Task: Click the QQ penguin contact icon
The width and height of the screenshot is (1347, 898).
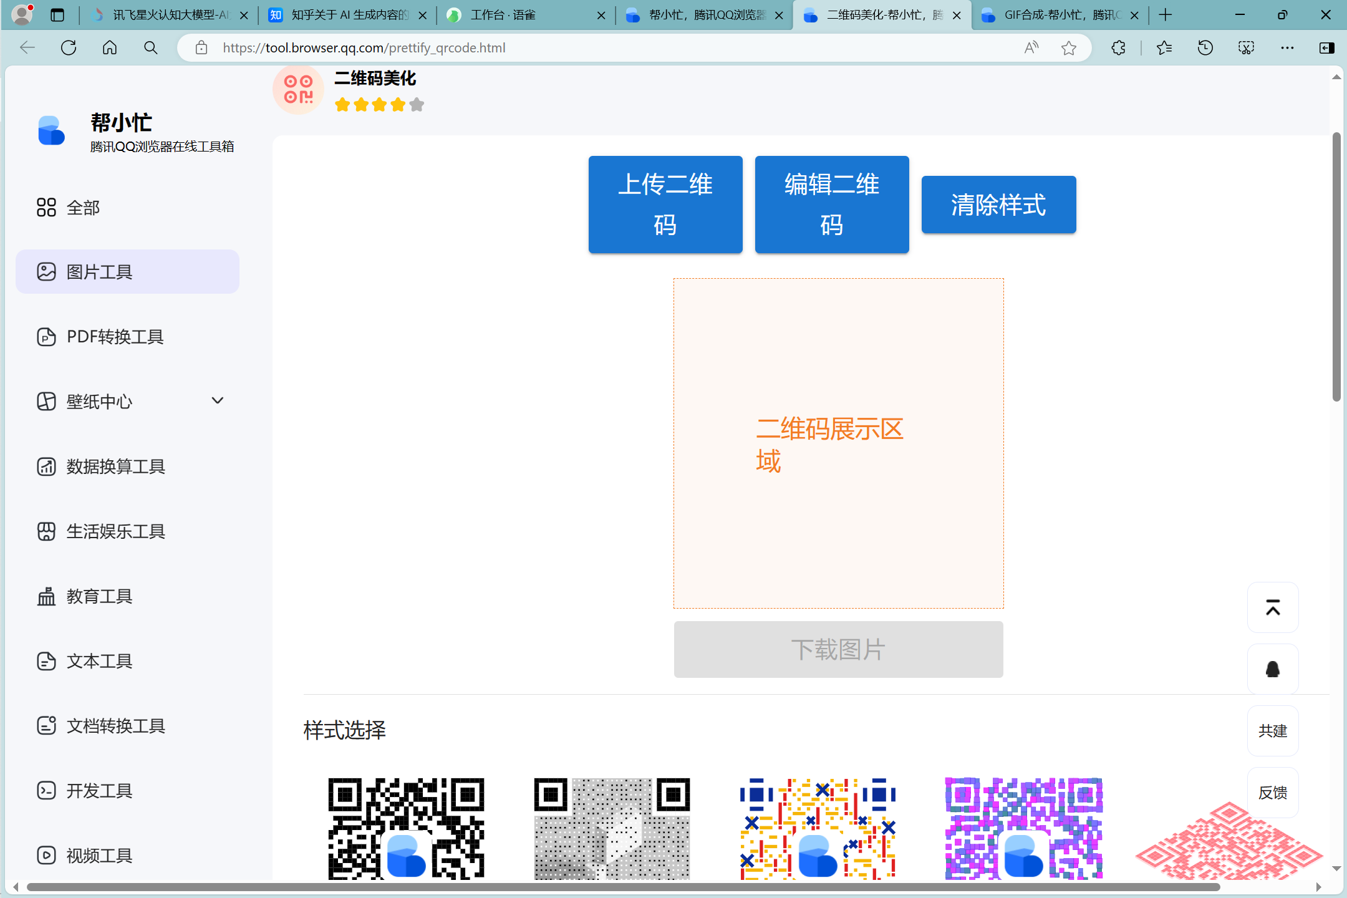Action: 1273,669
